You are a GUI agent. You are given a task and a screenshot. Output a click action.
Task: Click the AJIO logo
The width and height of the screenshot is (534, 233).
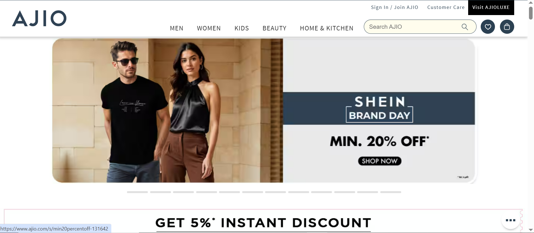coord(39,18)
